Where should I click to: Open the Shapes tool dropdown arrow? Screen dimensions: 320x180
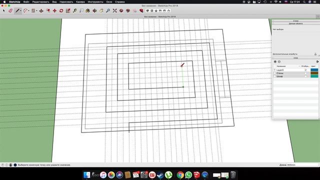click(x=36, y=11)
